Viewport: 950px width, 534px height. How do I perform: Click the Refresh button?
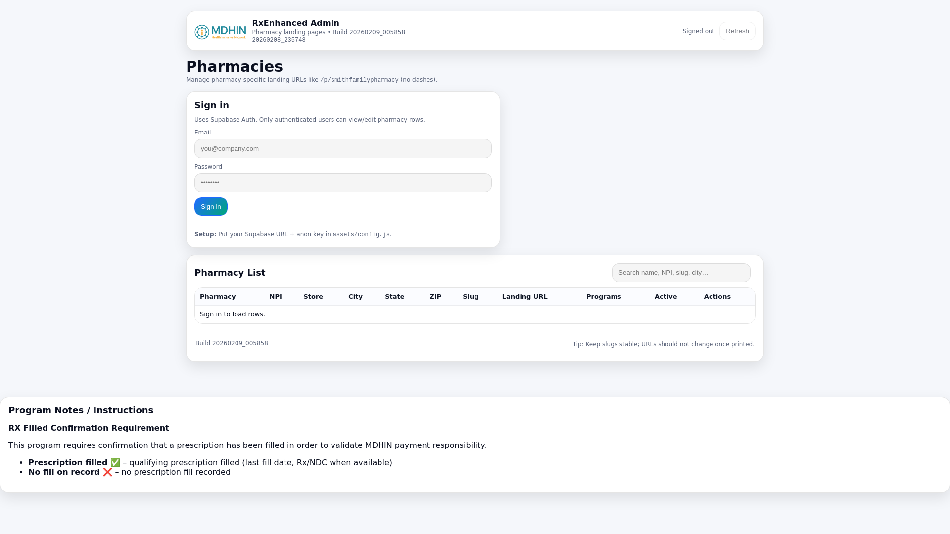pos(737,31)
